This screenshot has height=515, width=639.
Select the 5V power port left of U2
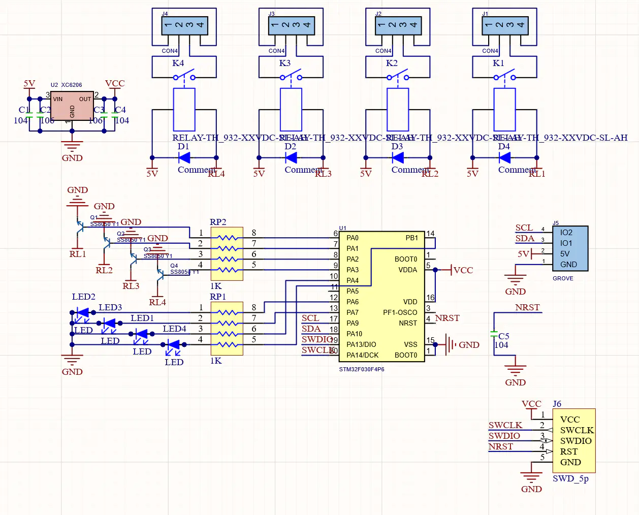[29, 84]
